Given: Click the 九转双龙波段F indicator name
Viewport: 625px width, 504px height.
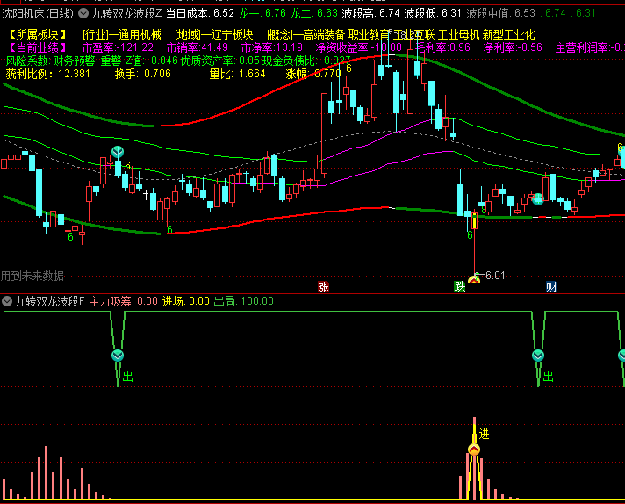Looking at the screenshot, I should click(50, 301).
